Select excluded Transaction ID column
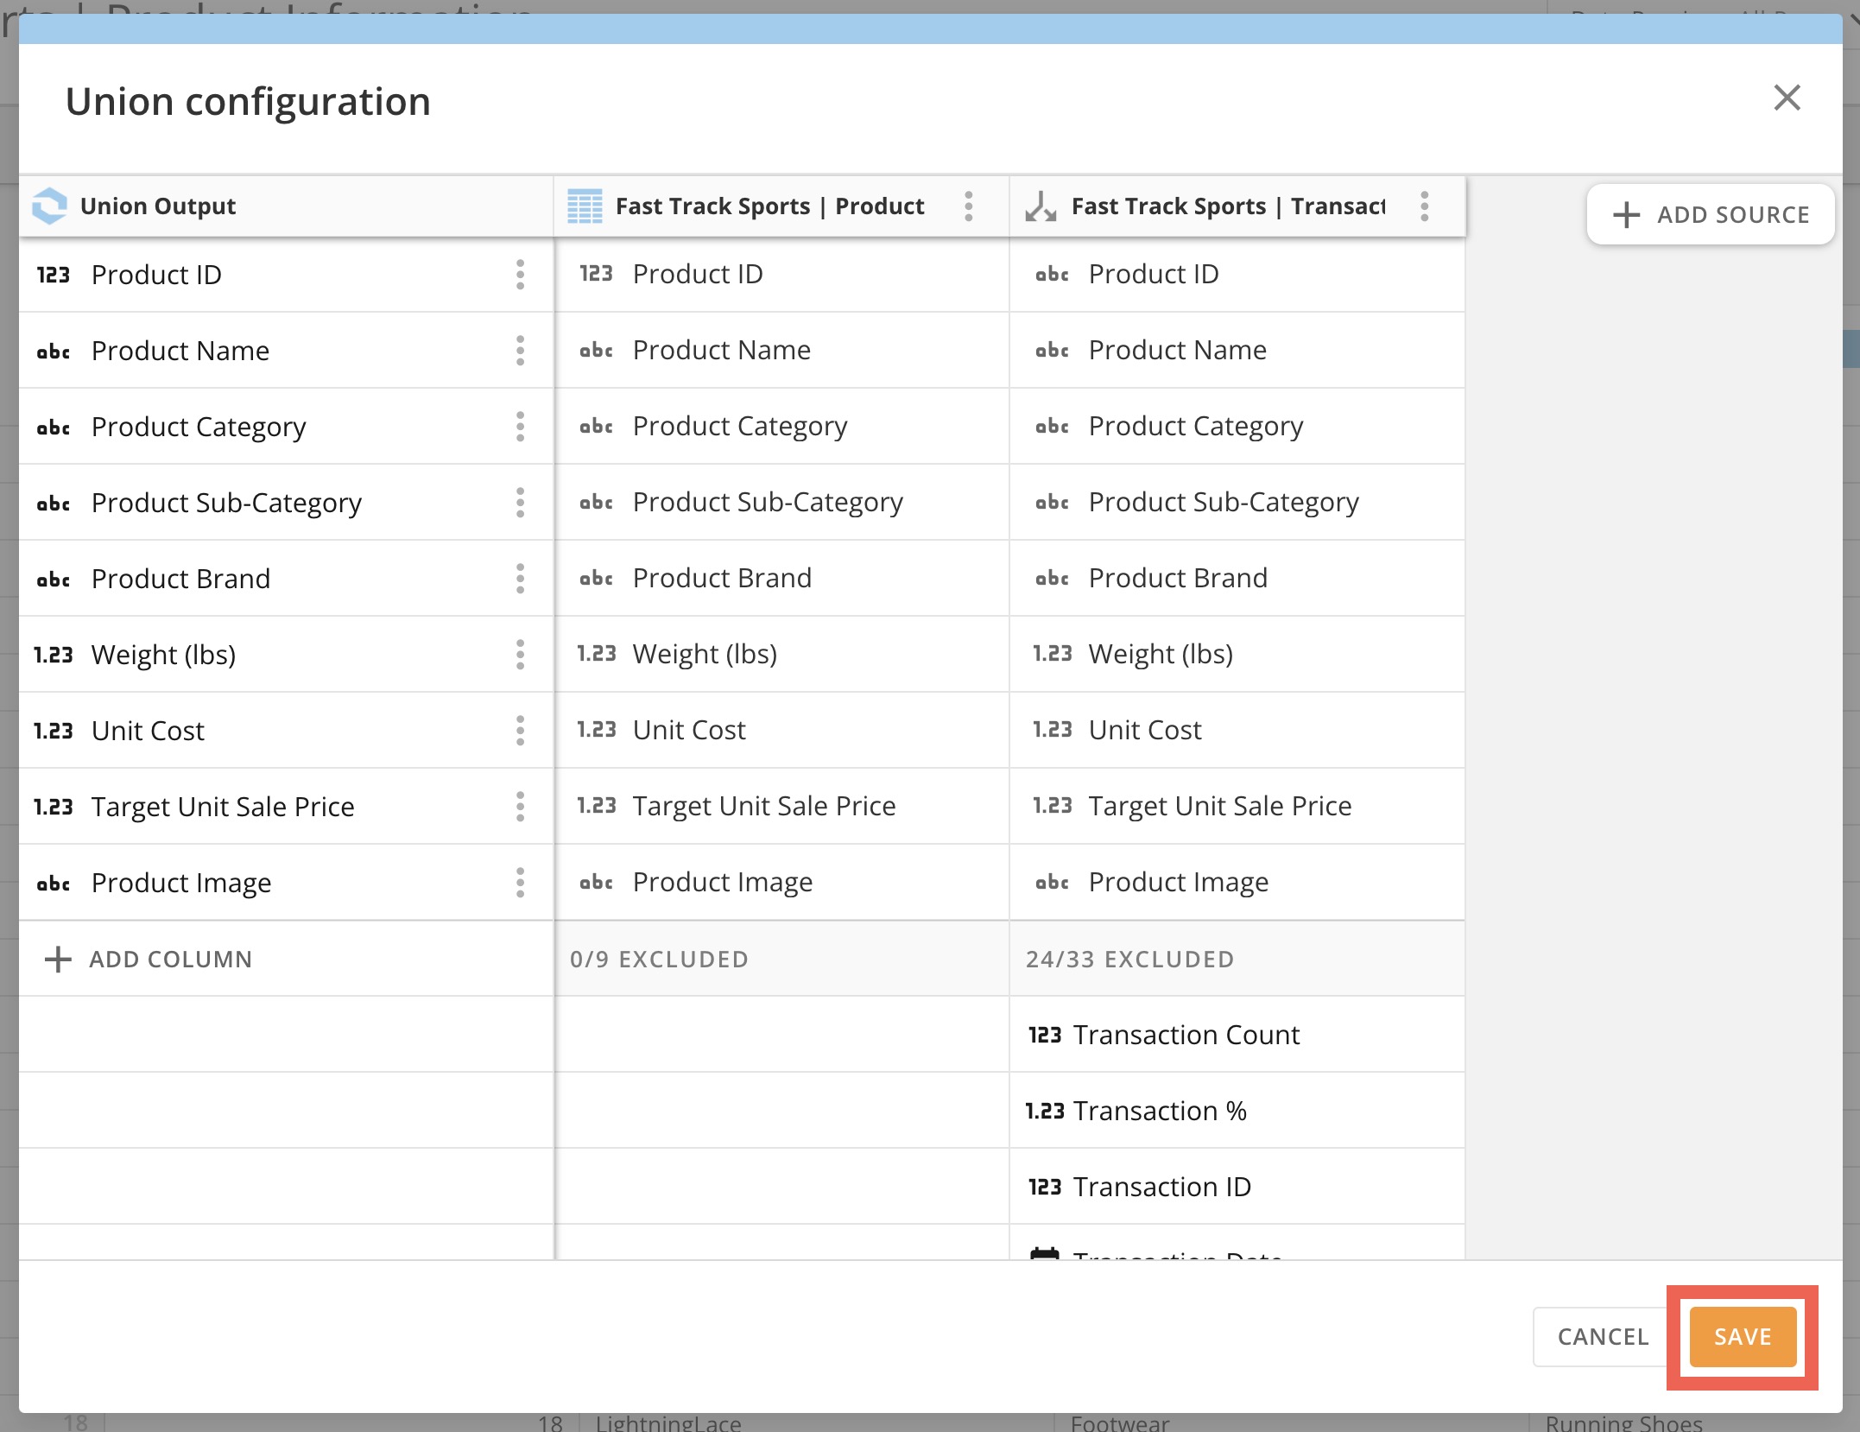 1161,1187
